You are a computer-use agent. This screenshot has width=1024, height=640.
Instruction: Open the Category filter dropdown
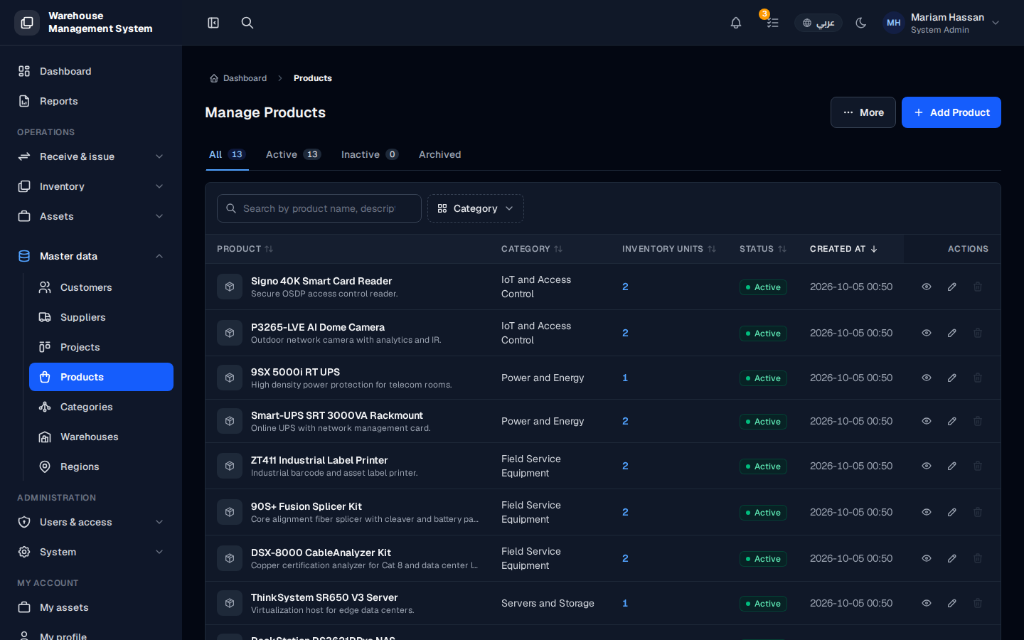click(476, 208)
